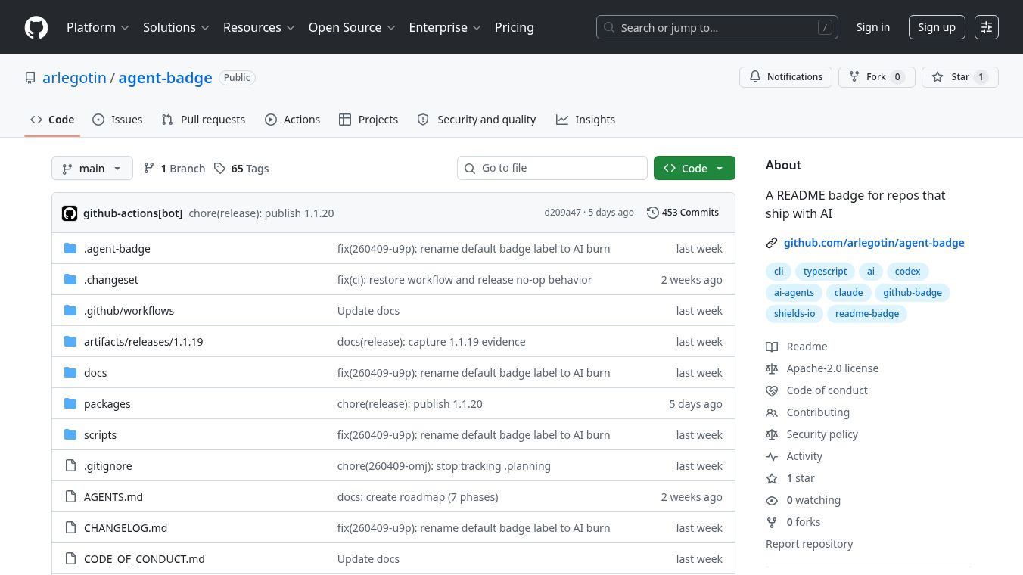Screen dimensions: 1023x575
Task: Open the main branch selector dropdown
Action: pos(92,169)
